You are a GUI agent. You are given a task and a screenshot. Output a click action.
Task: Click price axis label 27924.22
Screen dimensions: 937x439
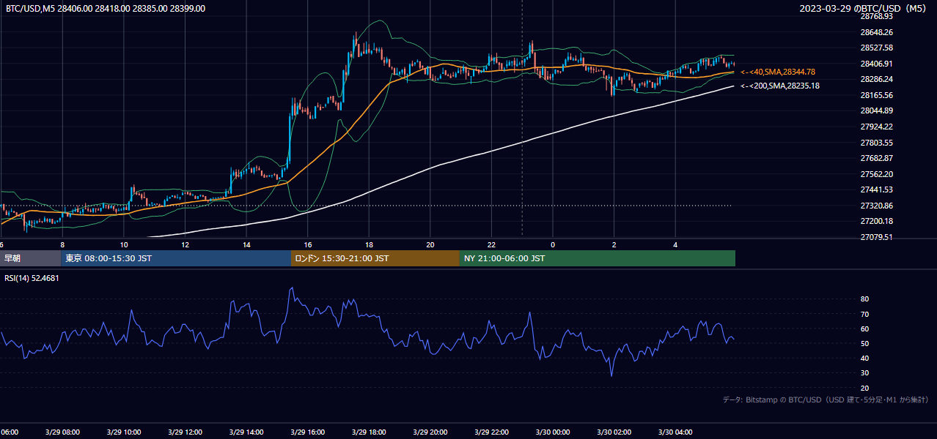tap(876, 127)
